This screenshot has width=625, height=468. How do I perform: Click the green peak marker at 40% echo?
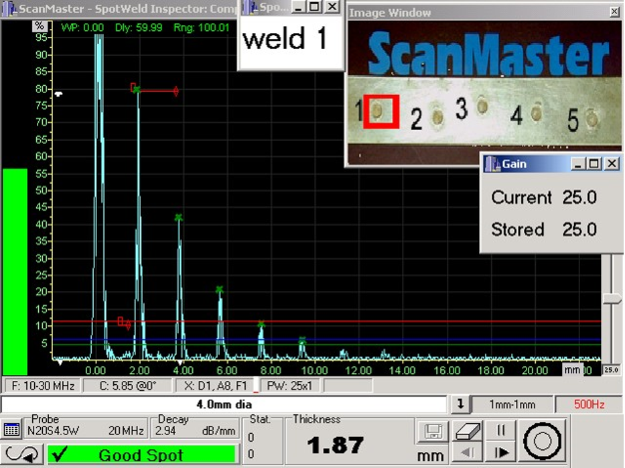pyautogui.click(x=179, y=217)
